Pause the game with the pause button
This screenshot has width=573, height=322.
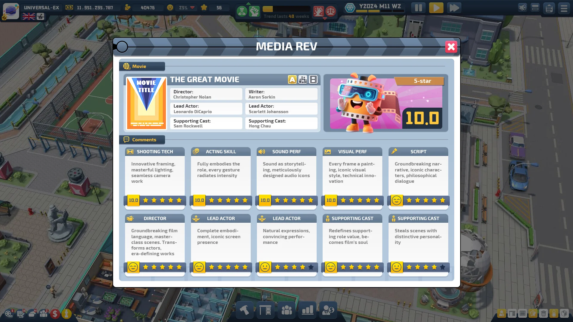click(x=418, y=8)
